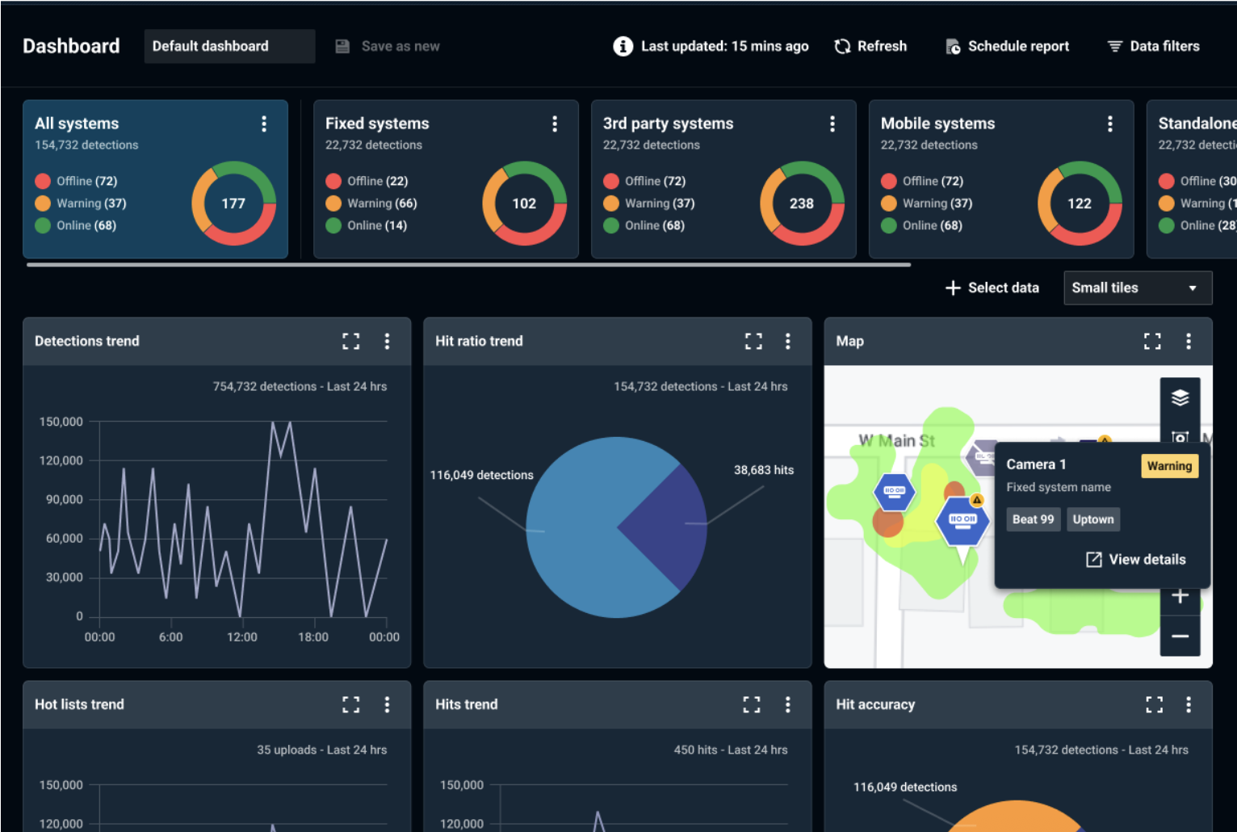
Task: Open Schedule report
Action: click(1008, 46)
